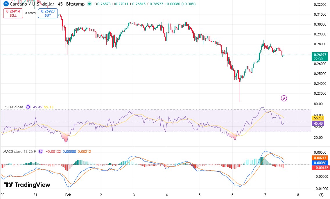Open the Bitstamp exchange name
Viewport: 330px width, 199px height.
[x=76, y=4]
